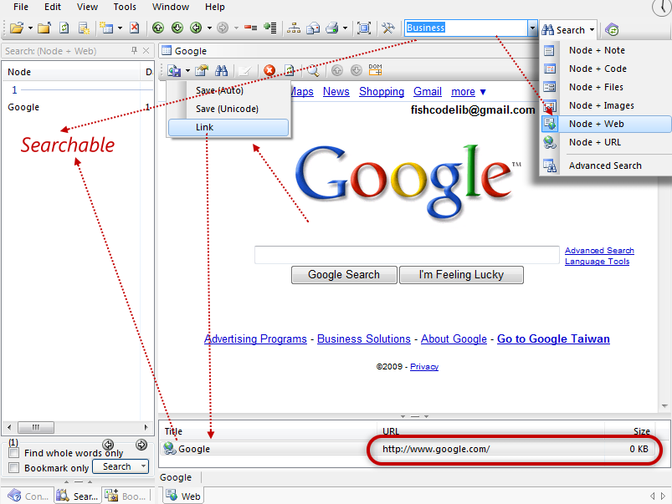Click the DOM inspector icon
The image size is (672, 504).
point(375,70)
